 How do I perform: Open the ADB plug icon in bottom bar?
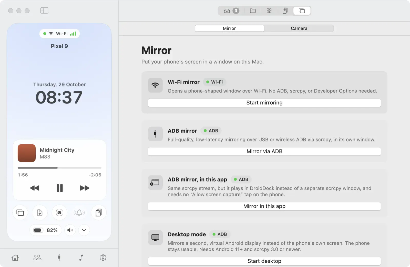tap(59, 258)
